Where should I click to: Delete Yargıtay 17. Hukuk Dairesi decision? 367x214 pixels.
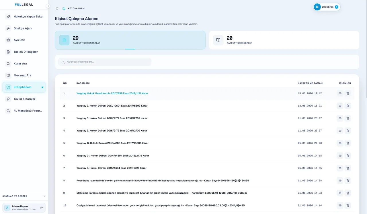[348, 143]
